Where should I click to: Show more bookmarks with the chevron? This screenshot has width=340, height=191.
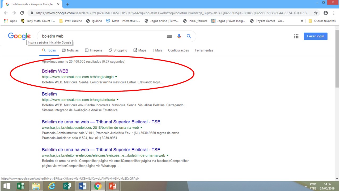(x=302, y=21)
